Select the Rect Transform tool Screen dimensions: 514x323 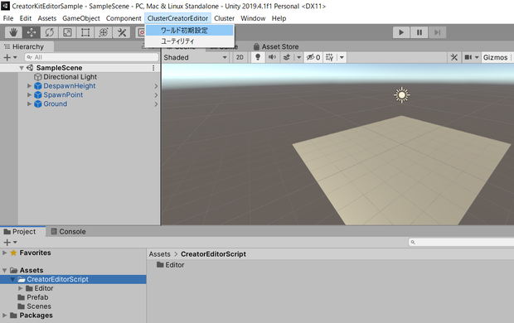pyautogui.click(x=85, y=32)
